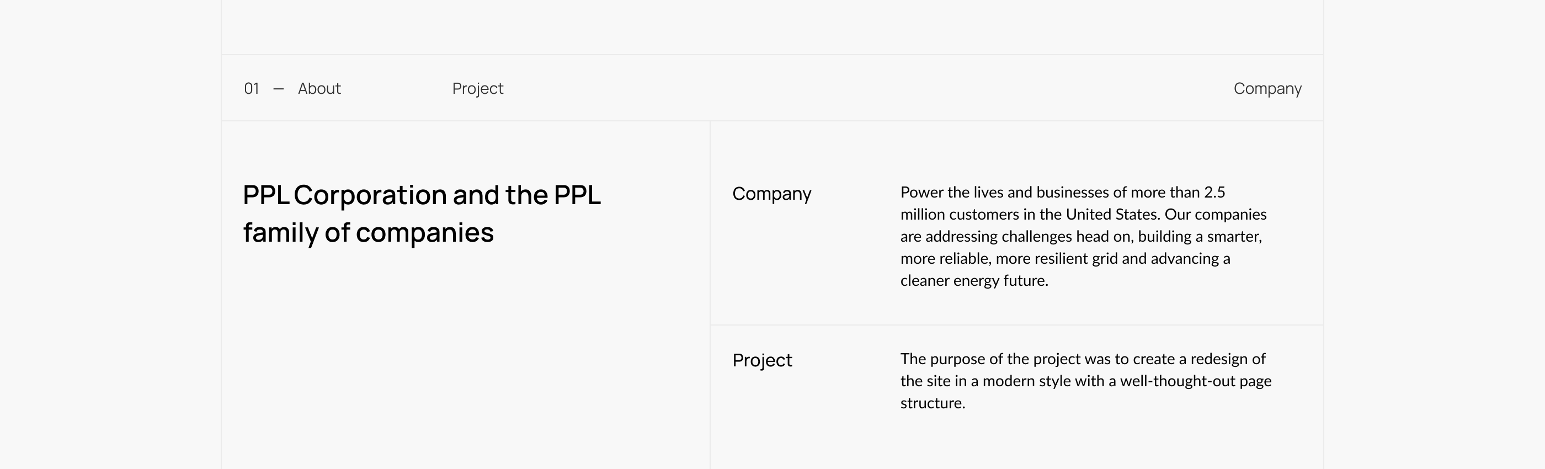Image resolution: width=1545 pixels, height=469 pixels.
Task: Click the About section label
Action: click(x=319, y=89)
